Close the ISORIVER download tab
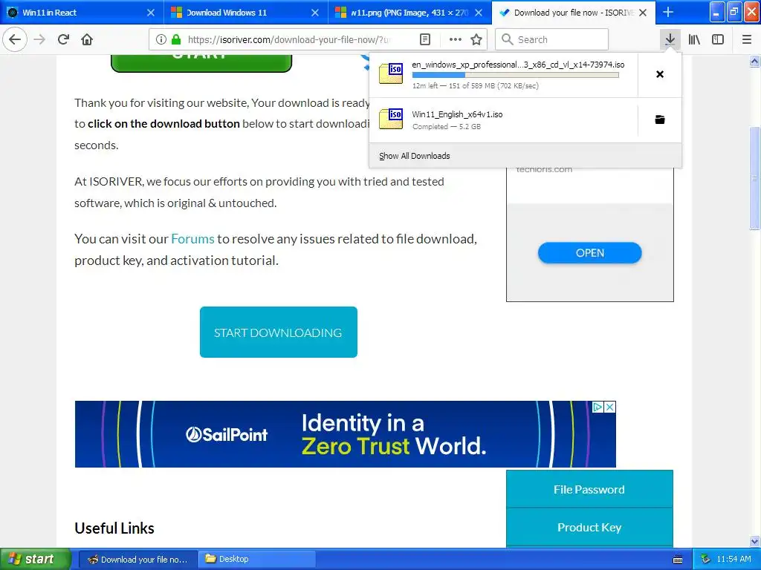 click(643, 13)
